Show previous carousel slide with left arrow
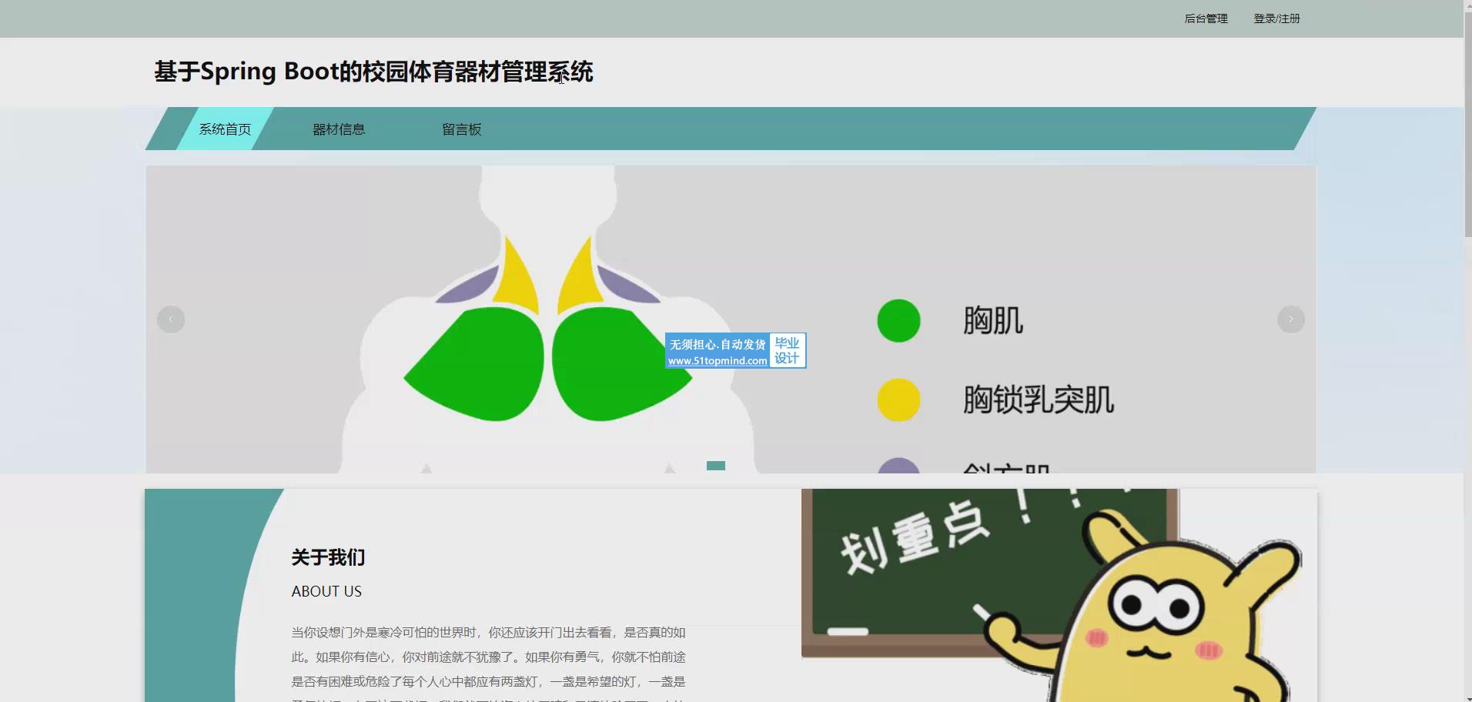 pyautogui.click(x=171, y=319)
